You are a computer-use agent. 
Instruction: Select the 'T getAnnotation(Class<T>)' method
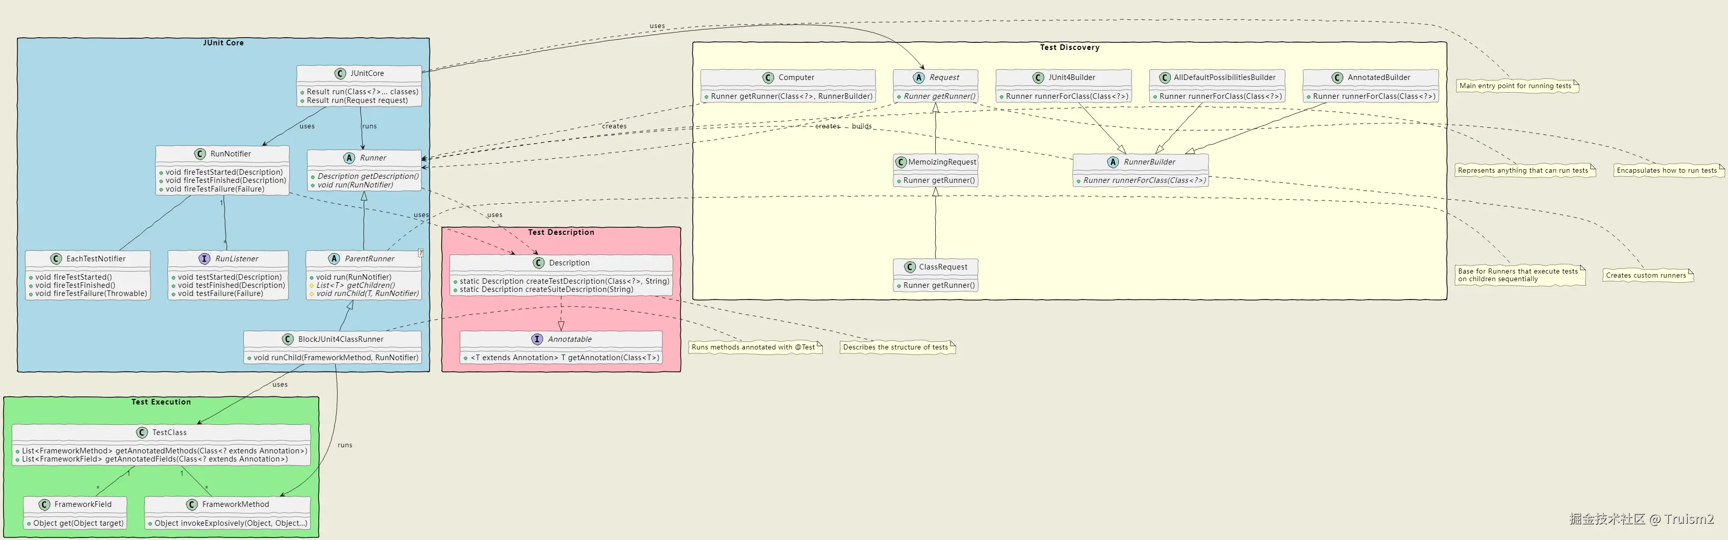coord(565,358)
